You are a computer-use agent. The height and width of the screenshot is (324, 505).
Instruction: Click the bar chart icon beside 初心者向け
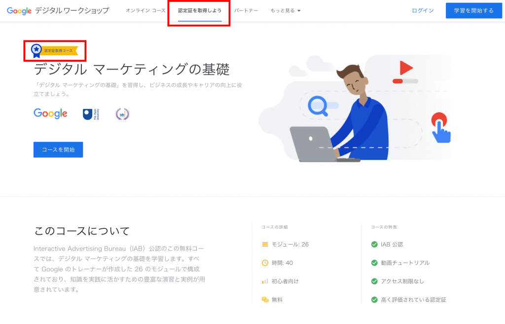[x=265, y=281]
